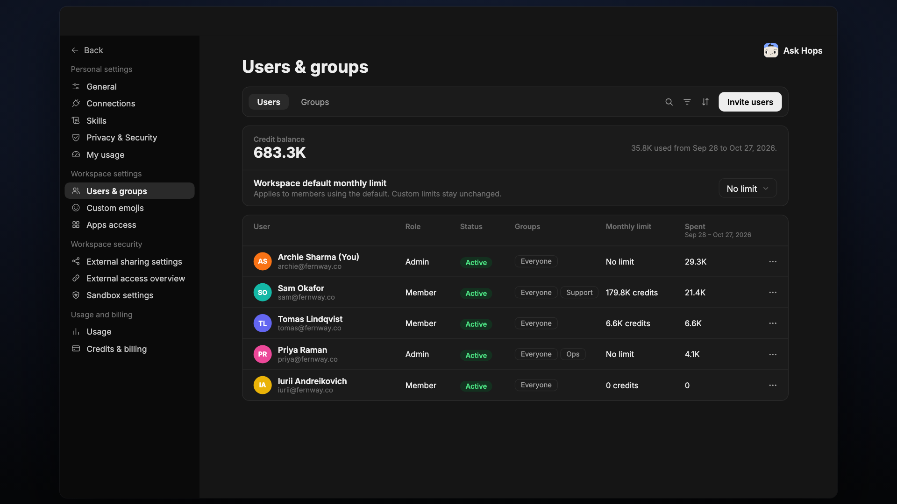This screenshot has height=504, width=897.
Task: Open Custom emojis settings
Action: pos(129,208)
